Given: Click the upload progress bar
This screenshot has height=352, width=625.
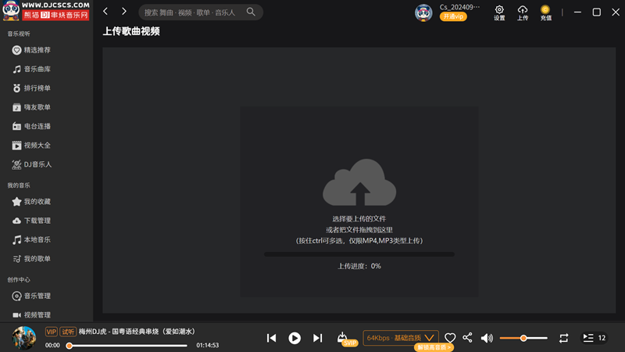Looking at the screenshot, I should click(x=359, y=254).
